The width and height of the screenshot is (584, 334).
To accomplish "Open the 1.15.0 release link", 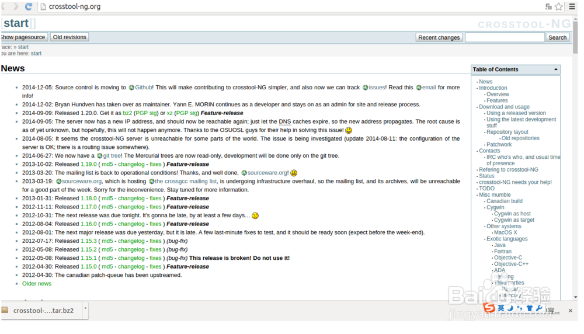I will pos(89,267).
